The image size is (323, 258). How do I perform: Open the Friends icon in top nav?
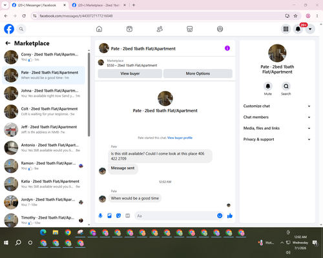pyautogui.click(x=160, y=29)
